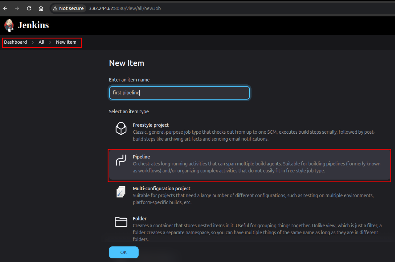Open browser home page icon
395x262 pixels.
pos(41,8)
